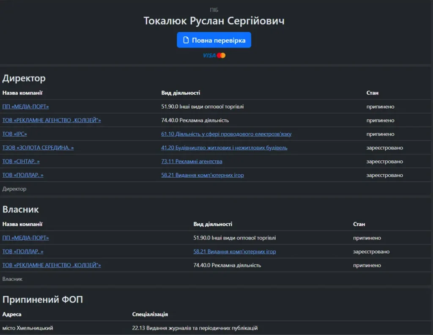This screenshot has height=335, width=433.
Task: Open activity 61.10 Діяльність у сфері проводового електрозв'язку
Action: tap(226, 134)
